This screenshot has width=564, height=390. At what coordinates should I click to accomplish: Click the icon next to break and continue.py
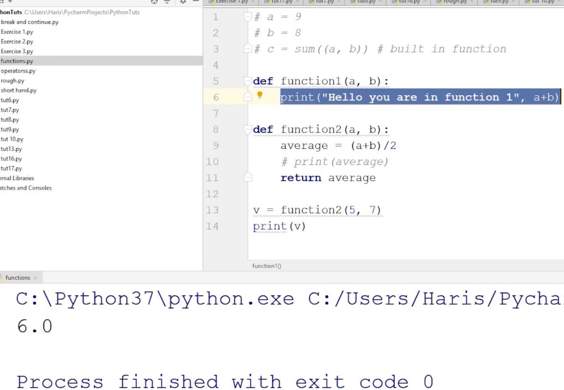point(2,22)
